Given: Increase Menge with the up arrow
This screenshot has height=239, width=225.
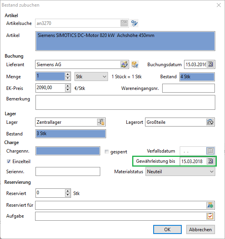Looking at the screenshot, I should pos(67,74).
